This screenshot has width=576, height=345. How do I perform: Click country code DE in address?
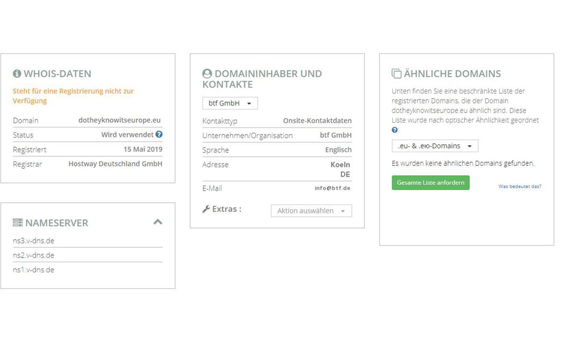click(345, 174)
